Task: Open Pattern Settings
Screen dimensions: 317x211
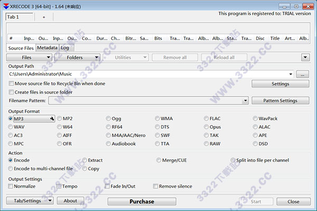Action: pos(280,101)
